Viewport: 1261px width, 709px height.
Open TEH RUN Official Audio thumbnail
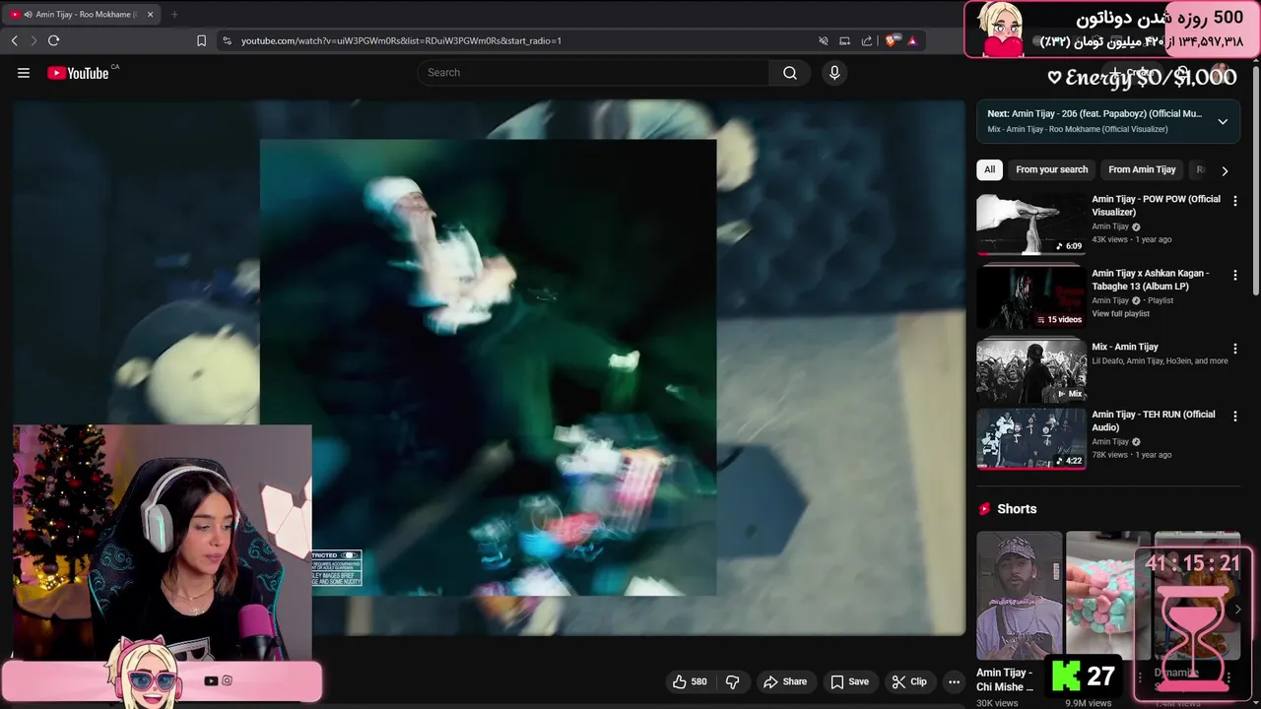coord(1031,438)
